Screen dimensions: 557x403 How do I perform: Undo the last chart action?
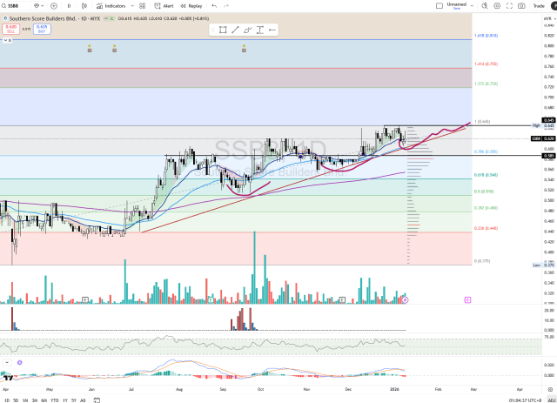tap(214, 6)
